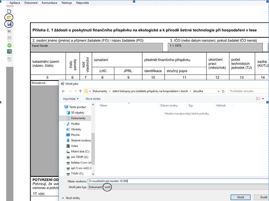Change view with the view layout icon
Screen dimensions: 269x201
point(258,99)
